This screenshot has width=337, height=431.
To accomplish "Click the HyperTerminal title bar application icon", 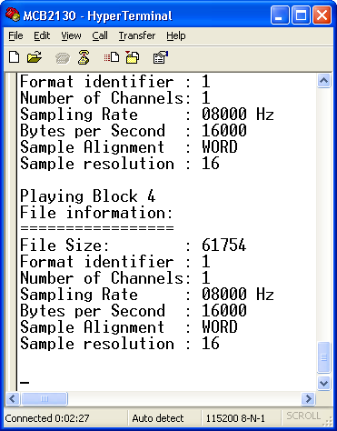I will coord(13,15).
